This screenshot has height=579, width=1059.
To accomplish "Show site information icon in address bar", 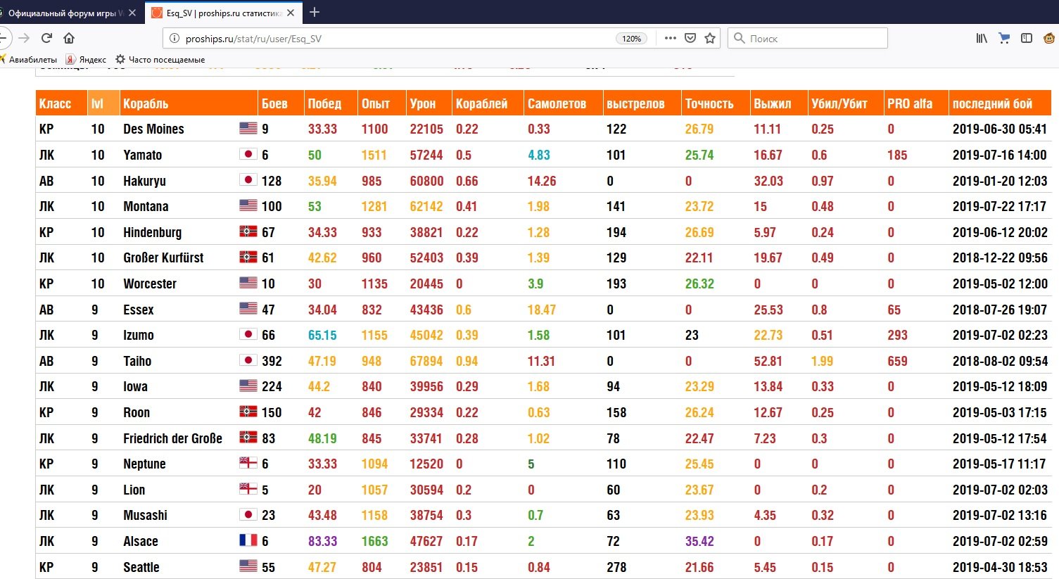I will point(175,38).
